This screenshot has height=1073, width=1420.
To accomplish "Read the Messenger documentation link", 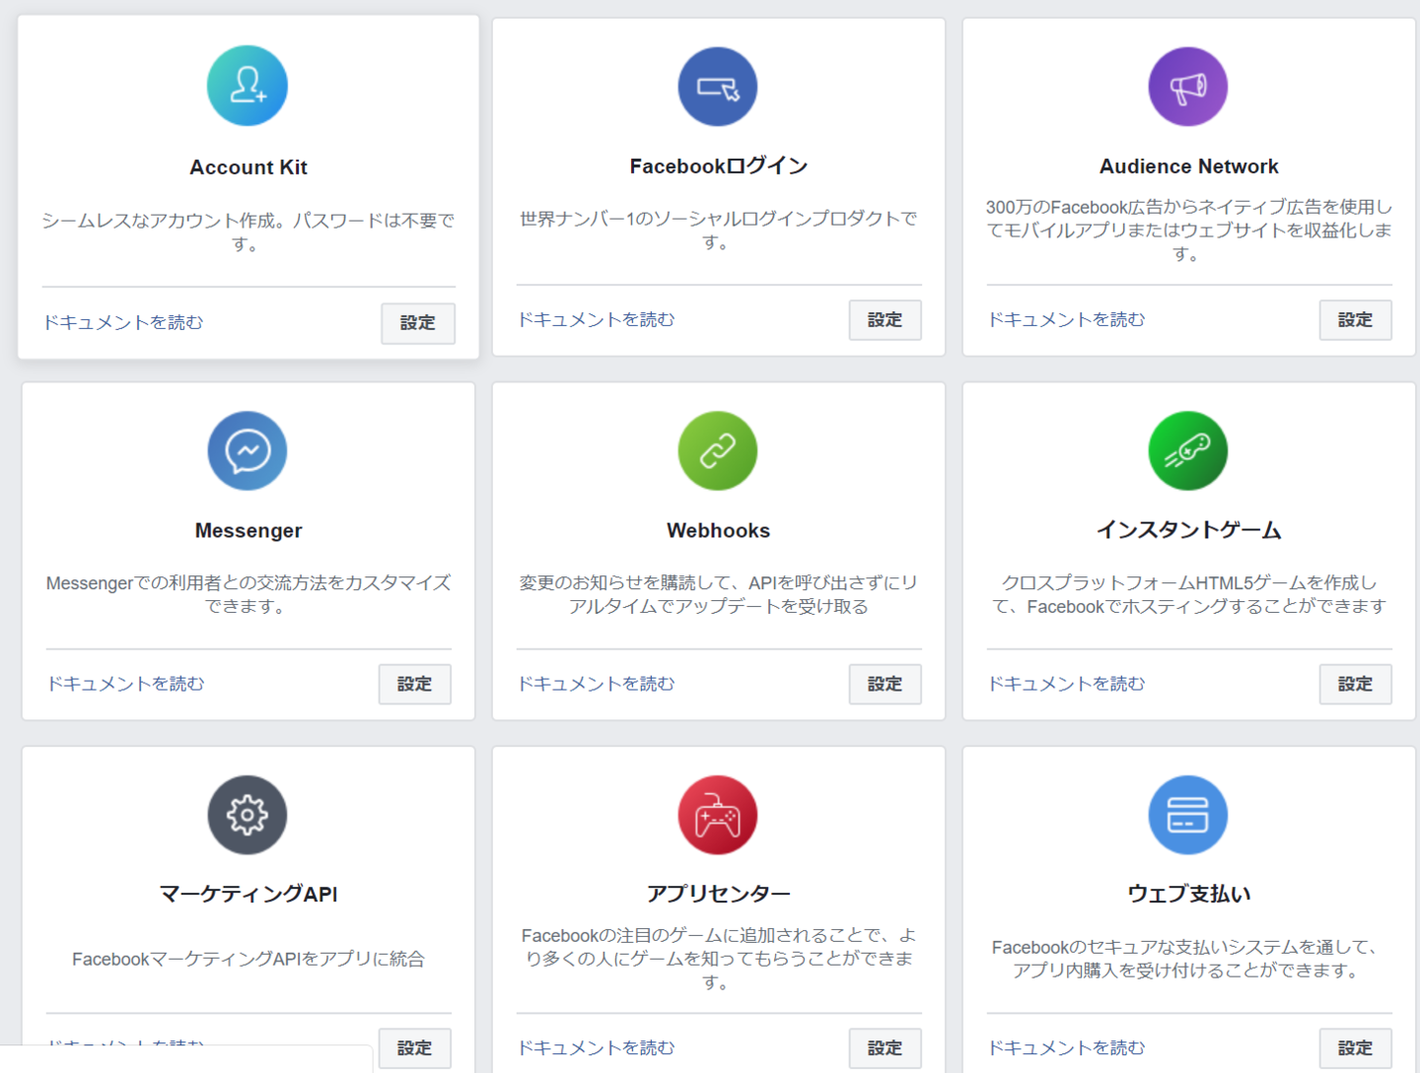I will click(x=126, y=683).
